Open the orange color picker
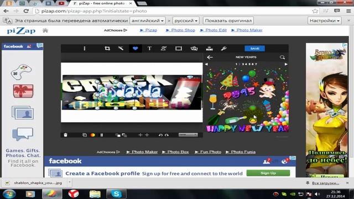 click(92, 135)
